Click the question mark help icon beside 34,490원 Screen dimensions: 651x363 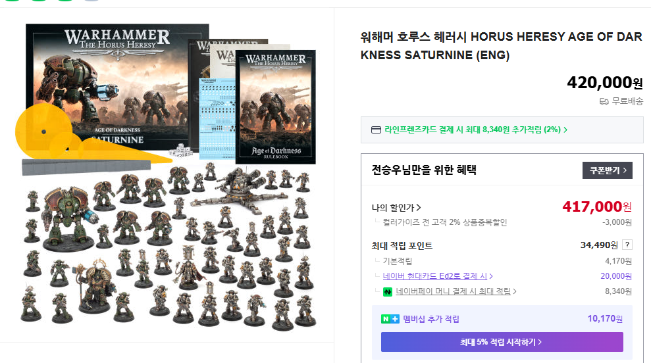click(x=627, y=245)
